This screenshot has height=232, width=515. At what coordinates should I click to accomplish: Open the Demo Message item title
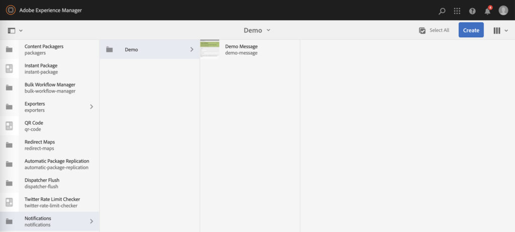pos(241,46)
